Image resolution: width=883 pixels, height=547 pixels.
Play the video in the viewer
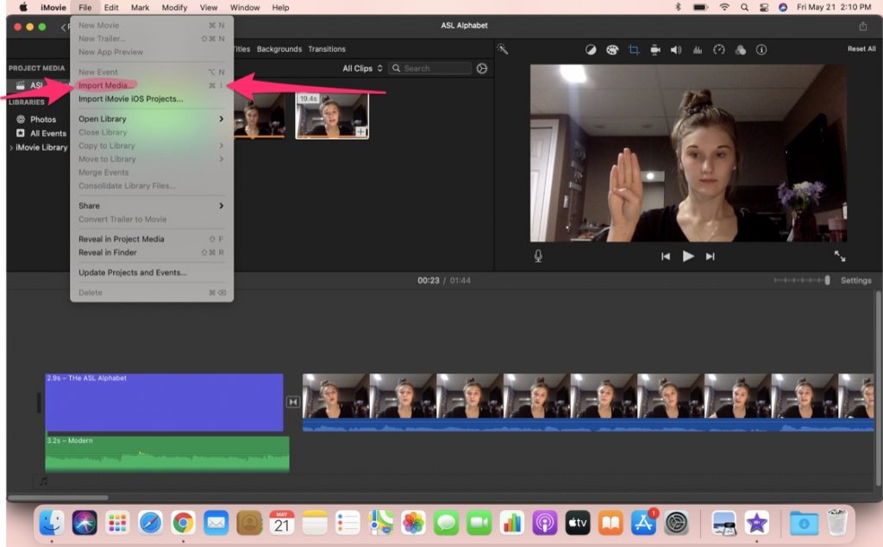pyautogui.click(x=687, y=256)
